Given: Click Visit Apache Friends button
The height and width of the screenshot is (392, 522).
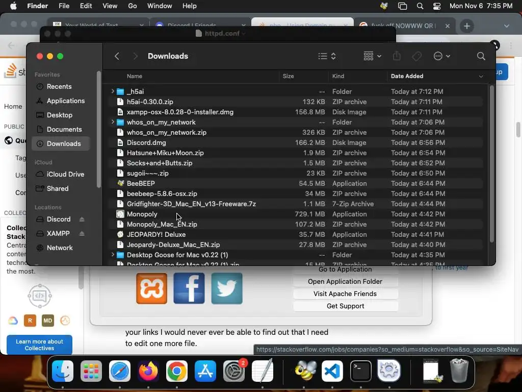Looking at the screenshot, I should (345, 294).
